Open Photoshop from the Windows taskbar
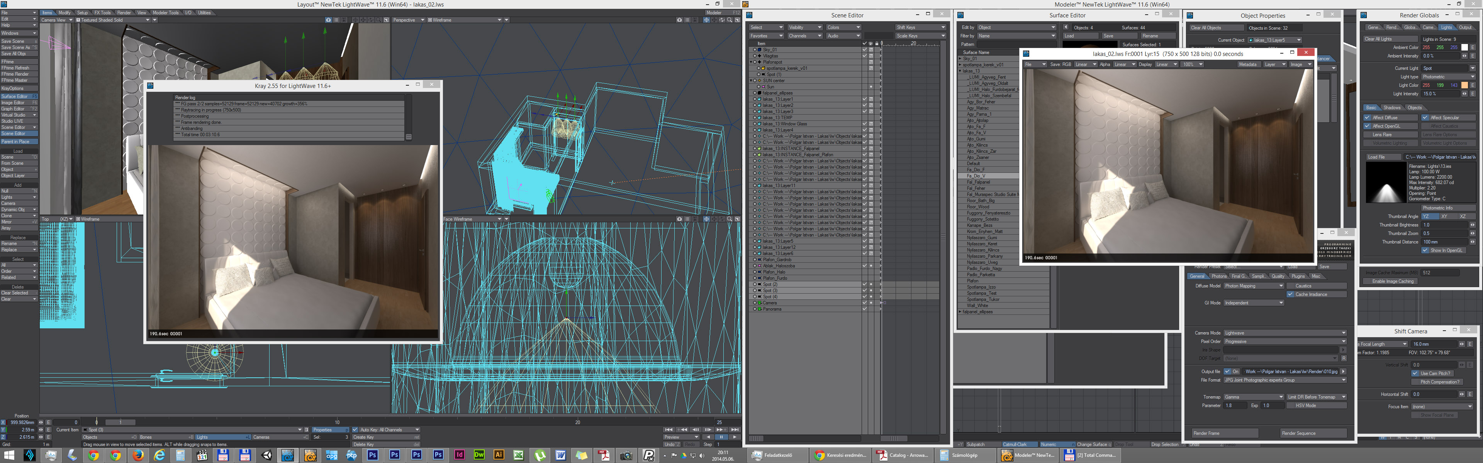 point(372,455)
